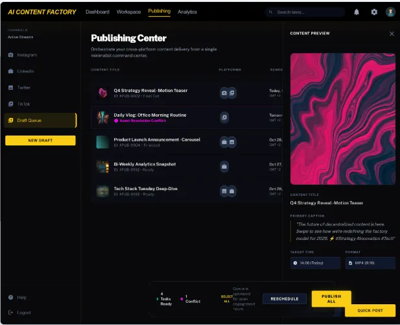Open the Draft Queue item
Viewport: 400px width, 325px height.
40,120
